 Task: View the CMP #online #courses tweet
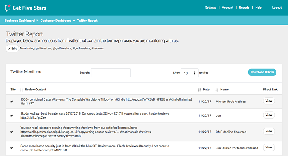click(x=269, y=131)
